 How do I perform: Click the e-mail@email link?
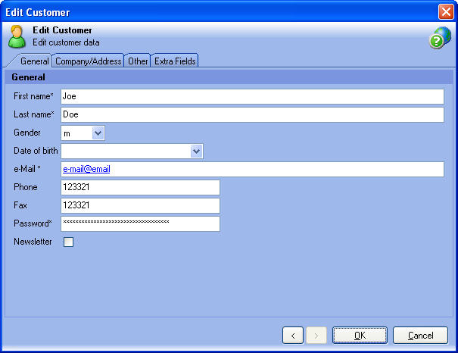[86, 169]
